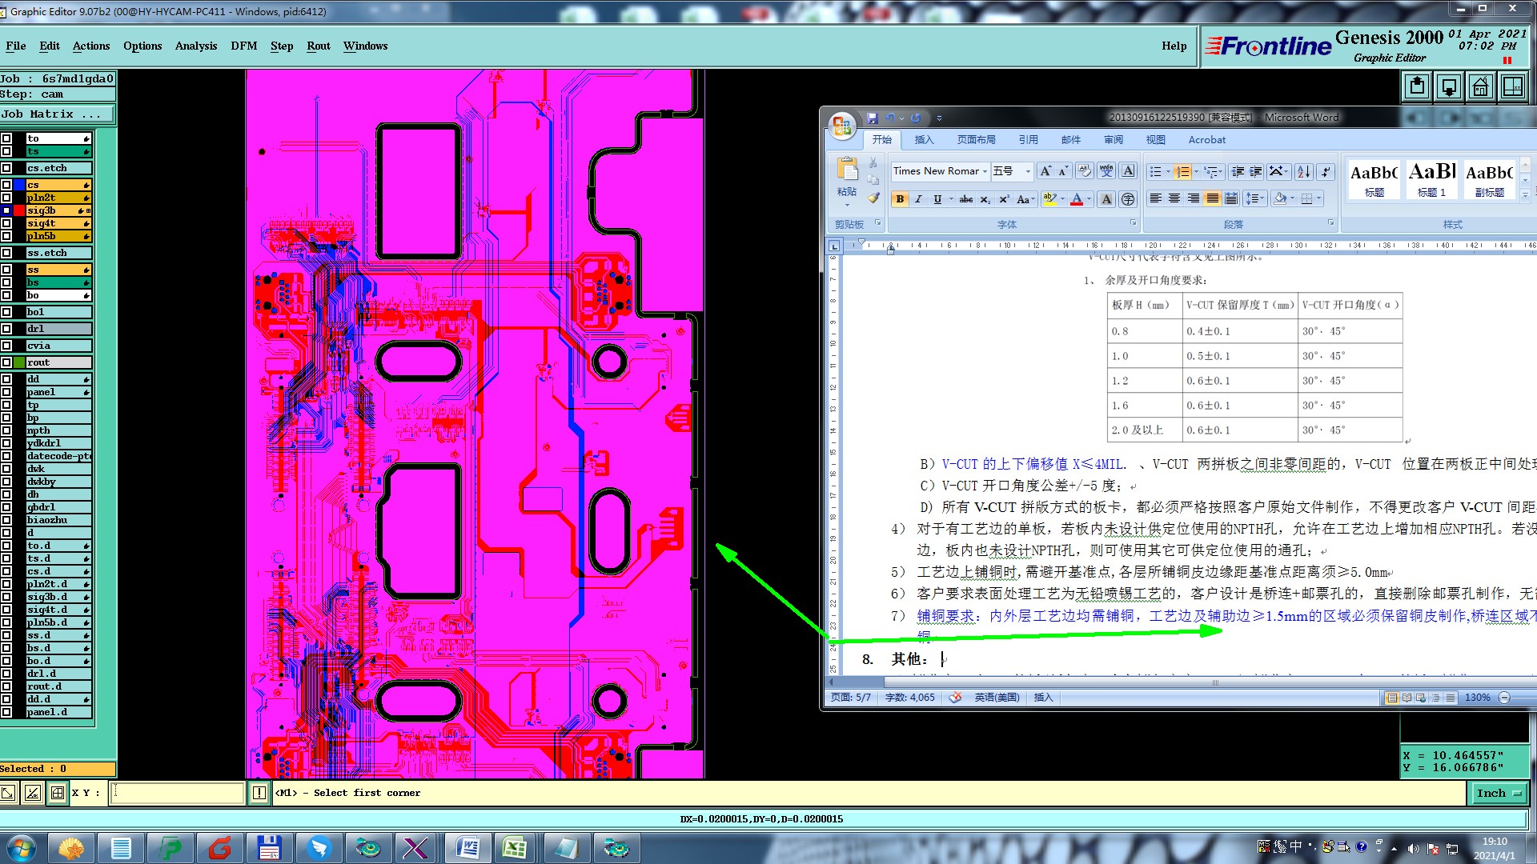Toggle the checkbox for layer sig3b
1537x864 pixels.
[6, 210]
